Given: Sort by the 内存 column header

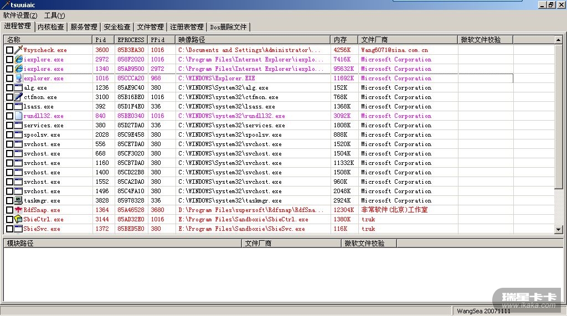Looking at the screenshot, I should click(344, 40).
